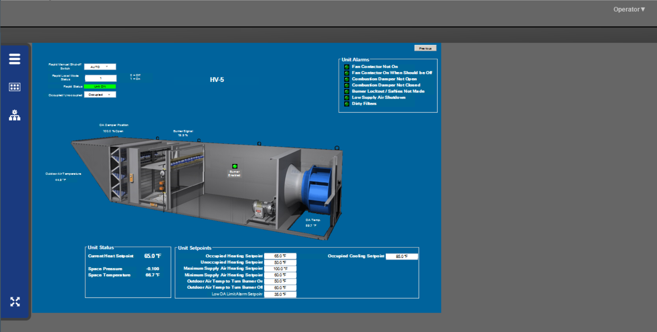This screenshot has height=332, width=657.
Task: Edit the Low DA Limit Alarm Setpoint field
Action: 280,294
